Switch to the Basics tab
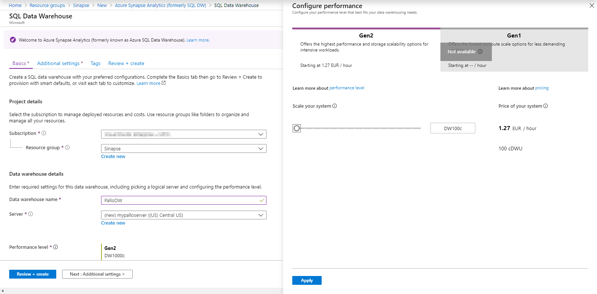597x294 pixels. pyautogui.click(x=21, y=63)
